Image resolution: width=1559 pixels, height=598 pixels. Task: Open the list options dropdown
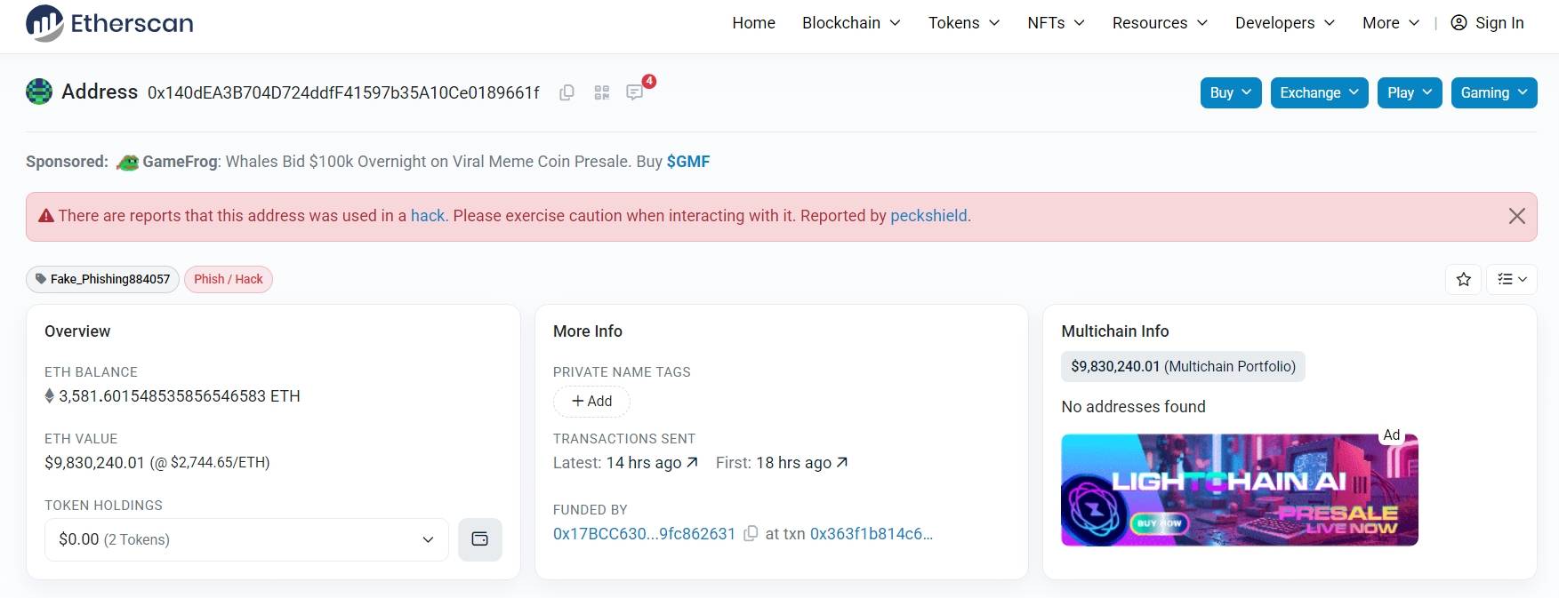[x=1512, y=279]
